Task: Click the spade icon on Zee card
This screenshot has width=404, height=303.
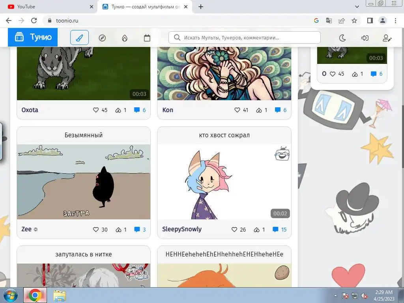Action: (x=118, y=230)
